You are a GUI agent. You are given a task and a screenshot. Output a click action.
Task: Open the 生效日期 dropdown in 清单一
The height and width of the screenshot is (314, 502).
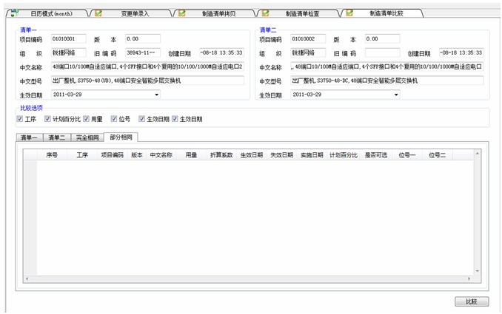tap(156, 95)
